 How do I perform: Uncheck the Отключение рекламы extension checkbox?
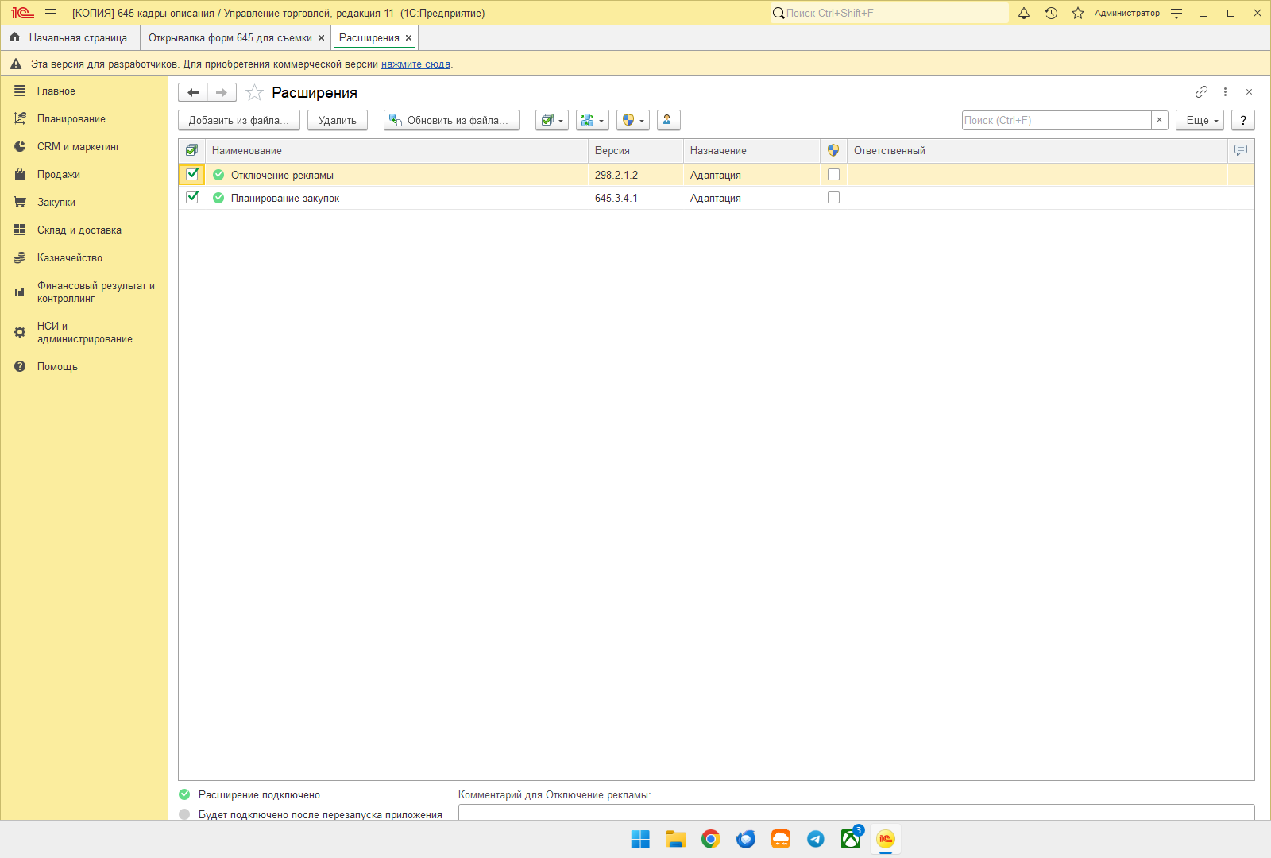tap(192, 174)
